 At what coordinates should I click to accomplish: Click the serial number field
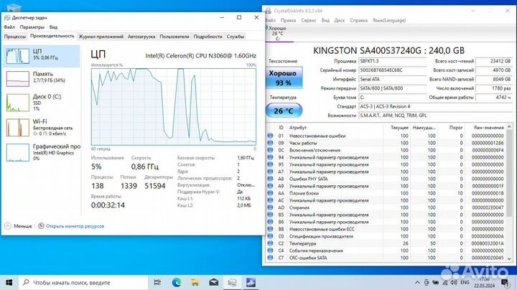coord(392,70)
